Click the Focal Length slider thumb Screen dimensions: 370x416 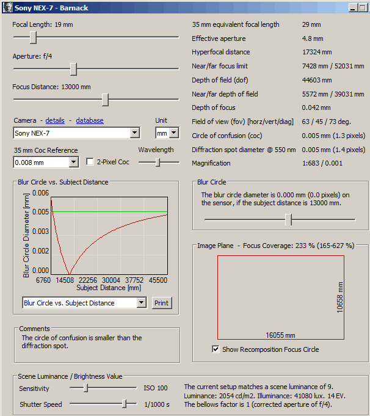(x=33, y=37)
